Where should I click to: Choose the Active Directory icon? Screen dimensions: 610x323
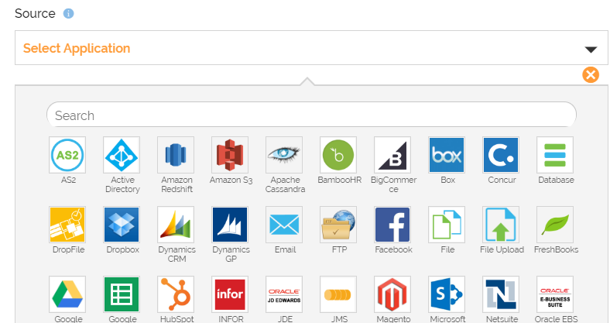coord(122,155)
